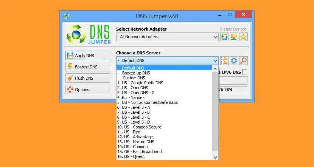This screenshot has width=314, height=167.
Task: Select 9. US - Level 3 - D
Action: click(x=164, y=122)
